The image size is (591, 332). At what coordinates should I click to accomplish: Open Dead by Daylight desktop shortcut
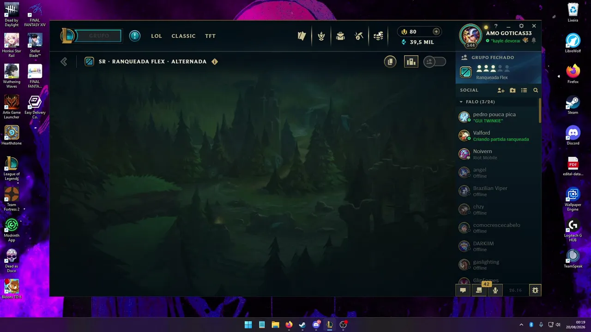coord(12,15)
